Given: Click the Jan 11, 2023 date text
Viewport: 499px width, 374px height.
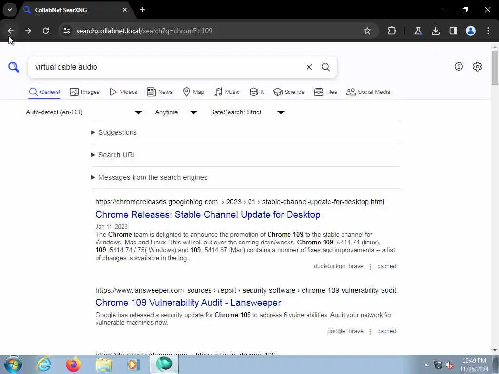Looking at the screenshot, I should (x=112, y=227).
